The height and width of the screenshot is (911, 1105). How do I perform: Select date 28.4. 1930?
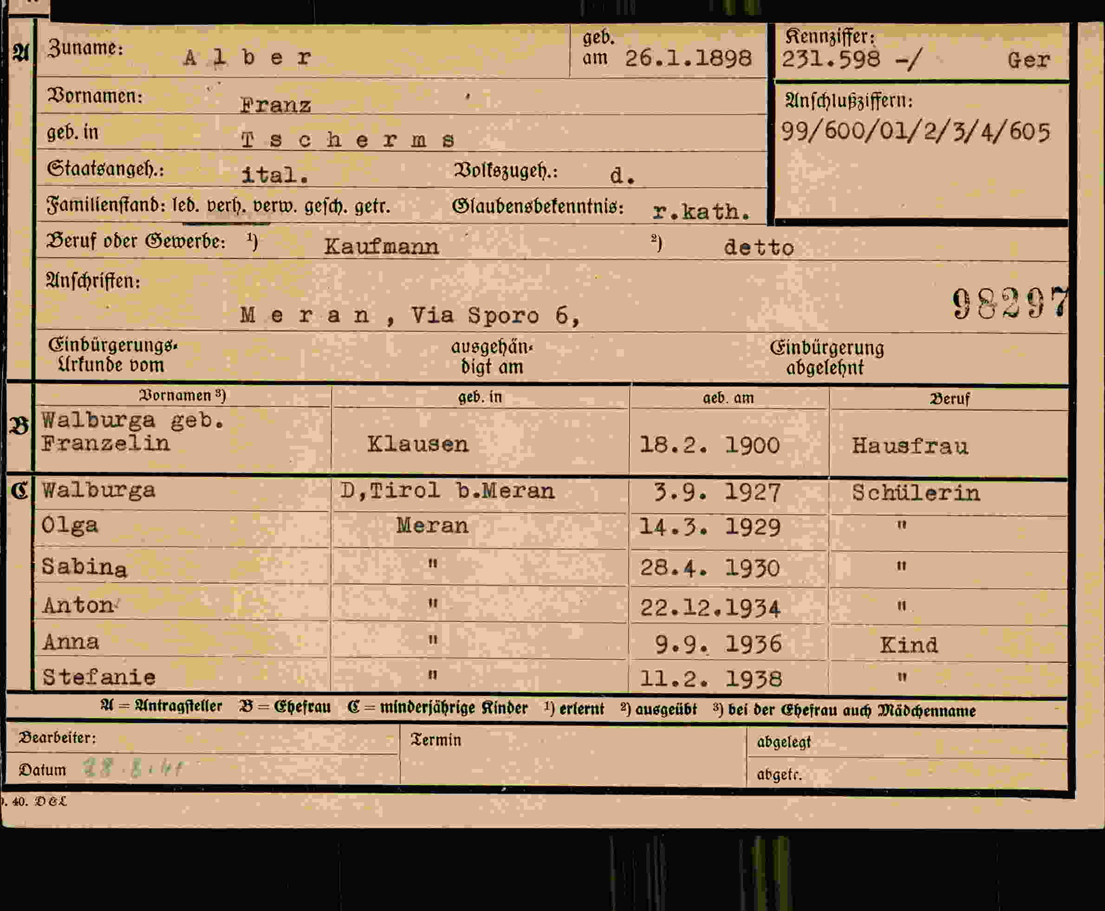[x=709, y=568]
